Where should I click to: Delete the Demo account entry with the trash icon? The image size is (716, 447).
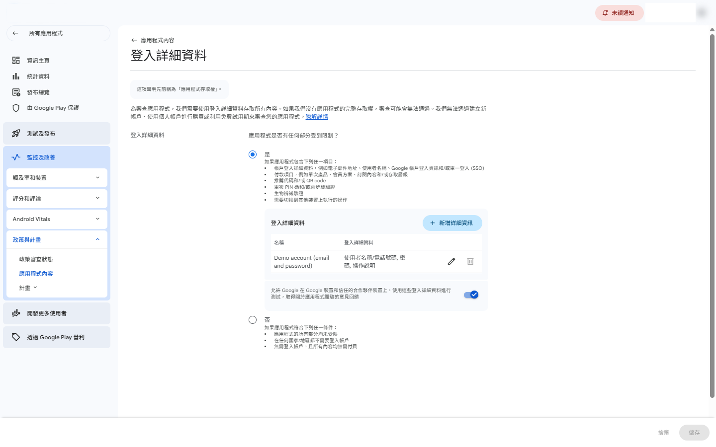(x=470, y=261)
